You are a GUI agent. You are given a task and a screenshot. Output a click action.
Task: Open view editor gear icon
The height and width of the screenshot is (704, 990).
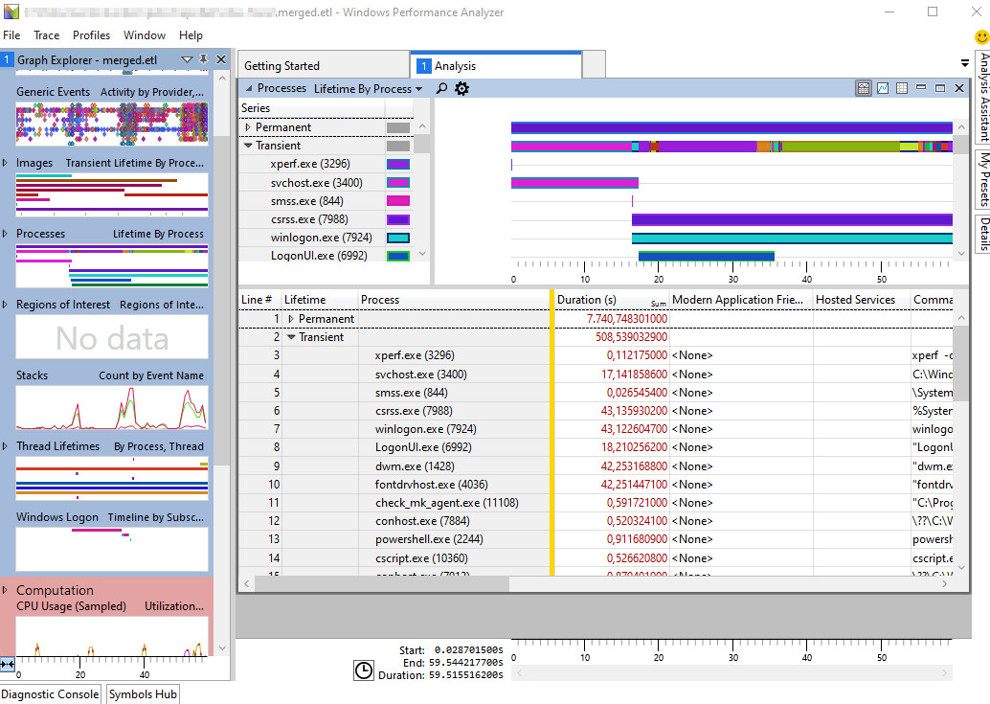coord(462,88)
